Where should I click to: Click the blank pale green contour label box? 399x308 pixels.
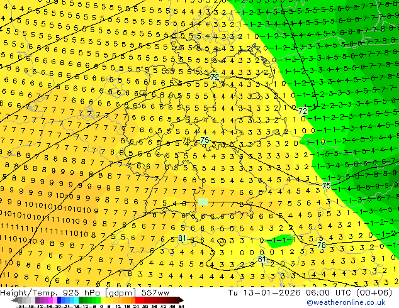(203, 202)
